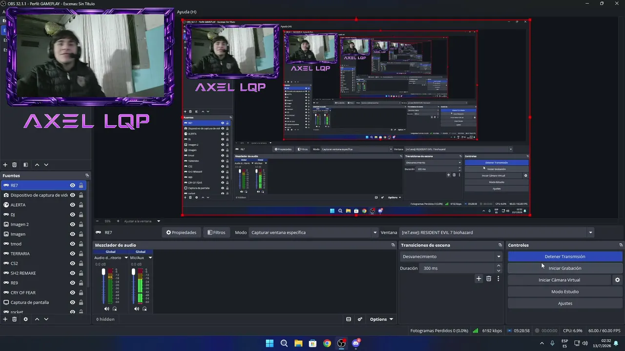Open Mic/Aux mixer dropdown arrow

(x=150, y=257)
